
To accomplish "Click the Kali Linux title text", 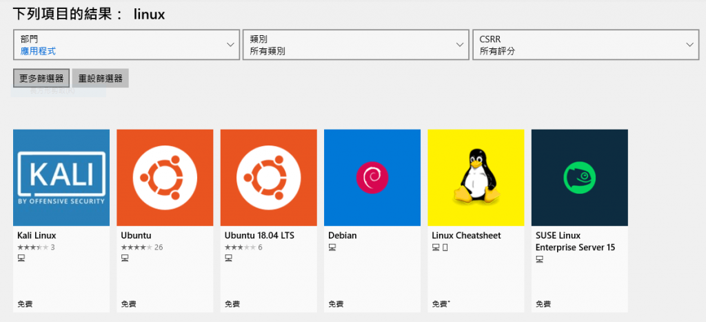I will [x=37, y=236].
